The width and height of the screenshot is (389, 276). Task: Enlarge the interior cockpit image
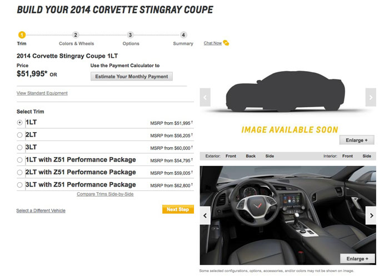pos(357,259)
